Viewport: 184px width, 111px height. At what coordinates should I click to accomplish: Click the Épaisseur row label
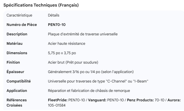pyautogui.click(x=15, y=72)
